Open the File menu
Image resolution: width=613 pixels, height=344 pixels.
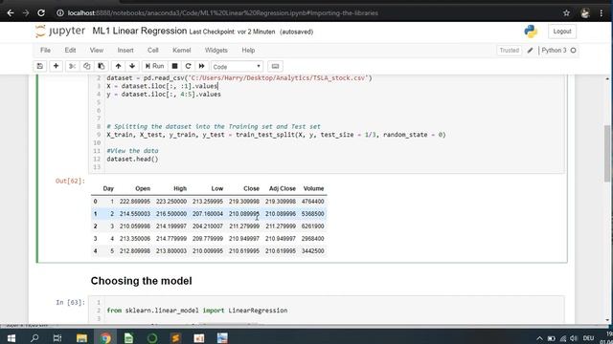pos(45,51)
